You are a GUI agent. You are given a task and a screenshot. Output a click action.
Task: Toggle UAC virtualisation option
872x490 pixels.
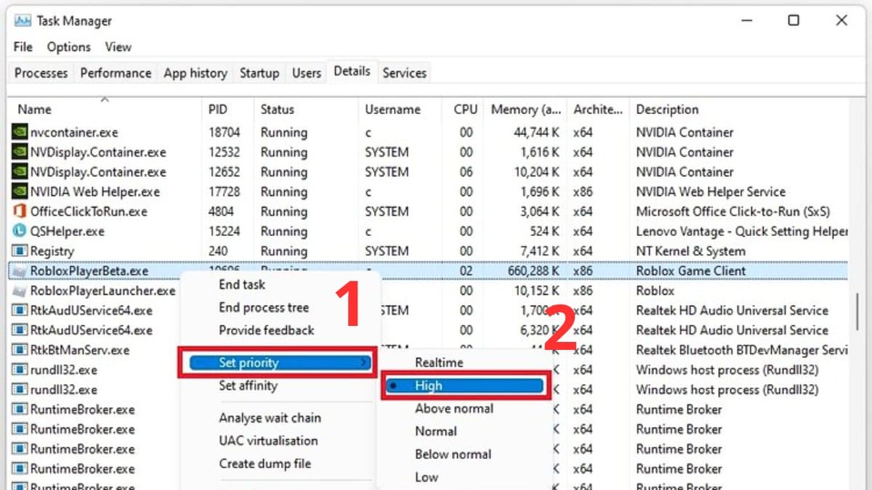click(268, 441)
